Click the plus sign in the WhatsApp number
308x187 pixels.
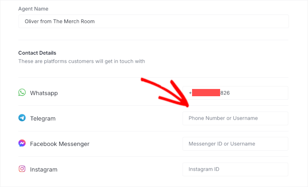(190, 93)
